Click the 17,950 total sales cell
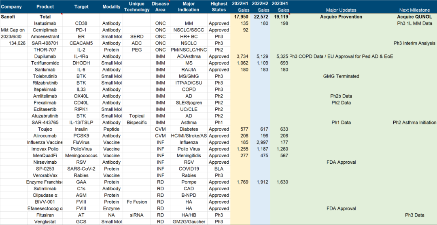 click(240, 17)
